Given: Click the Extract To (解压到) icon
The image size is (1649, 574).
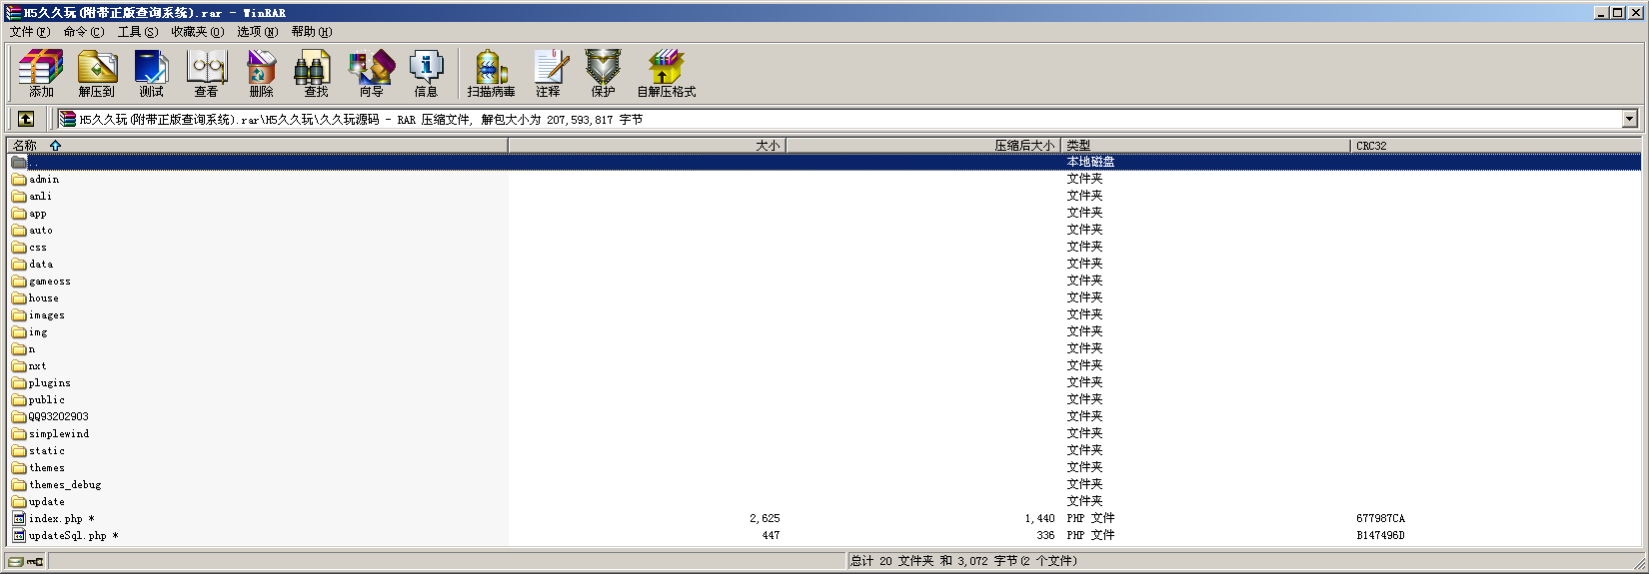Looking at the screenshot, I should [x=97, y=74].
